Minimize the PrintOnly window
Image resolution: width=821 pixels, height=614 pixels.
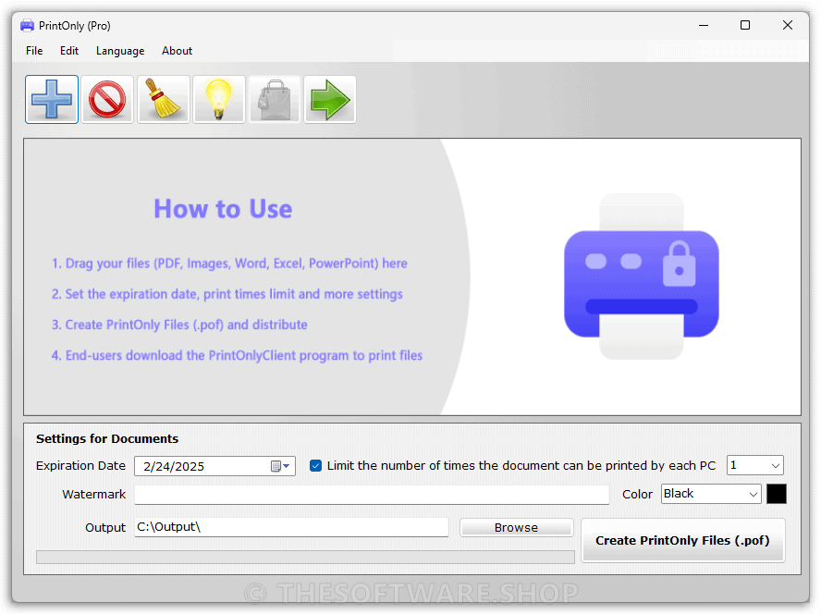click(x=704, y=25)
